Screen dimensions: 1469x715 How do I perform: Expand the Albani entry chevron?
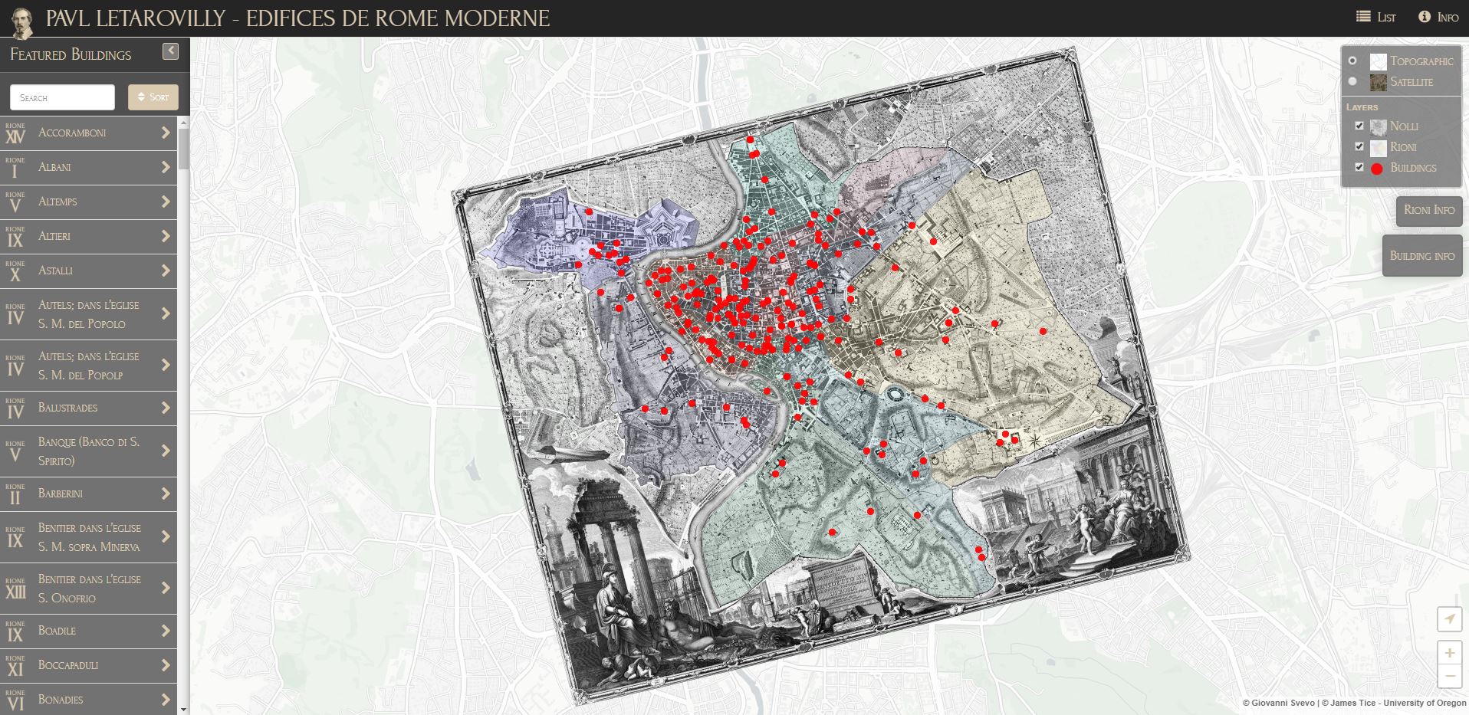tap(166, 167)
